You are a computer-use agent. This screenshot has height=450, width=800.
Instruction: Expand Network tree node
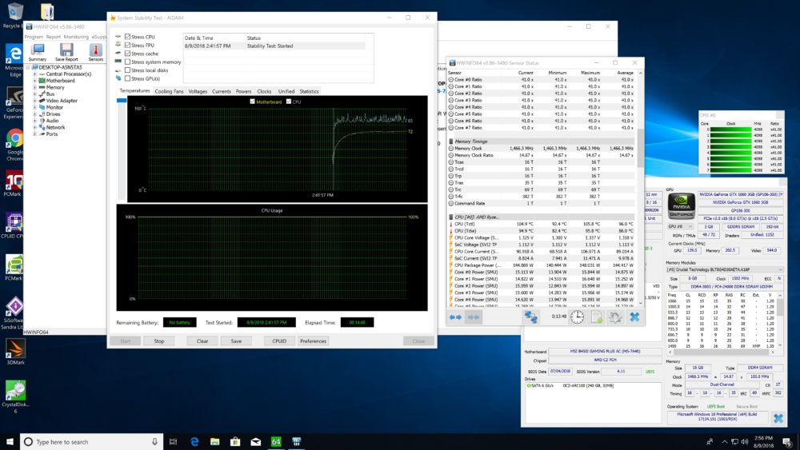tap(35, 127)
